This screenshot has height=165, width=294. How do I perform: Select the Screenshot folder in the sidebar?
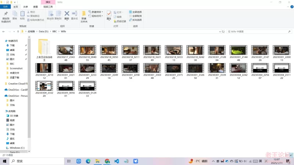[16, 68]
